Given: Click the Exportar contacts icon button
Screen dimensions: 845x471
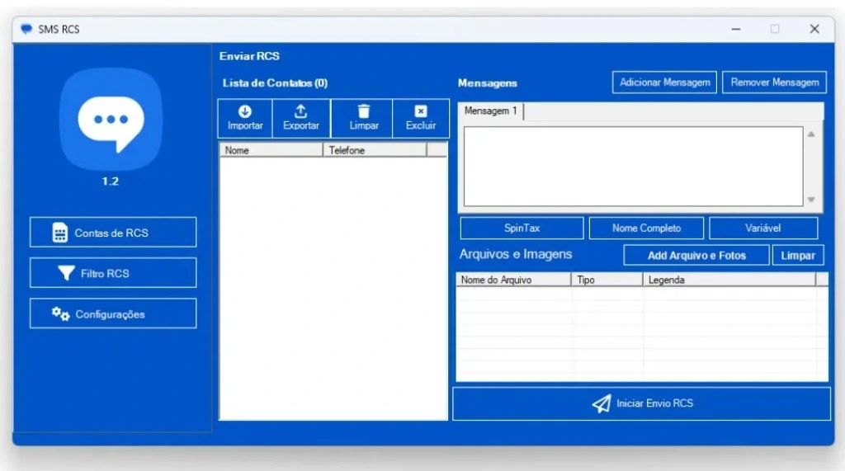Looking at the screenshot, I should pyautogui.click(x=301, y=118).
